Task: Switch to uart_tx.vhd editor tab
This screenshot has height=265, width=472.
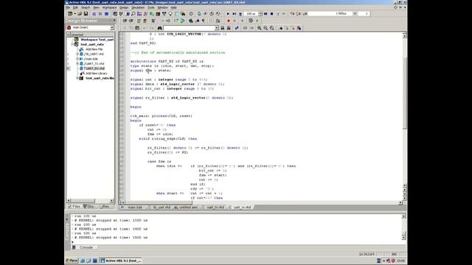Action: 213,208
